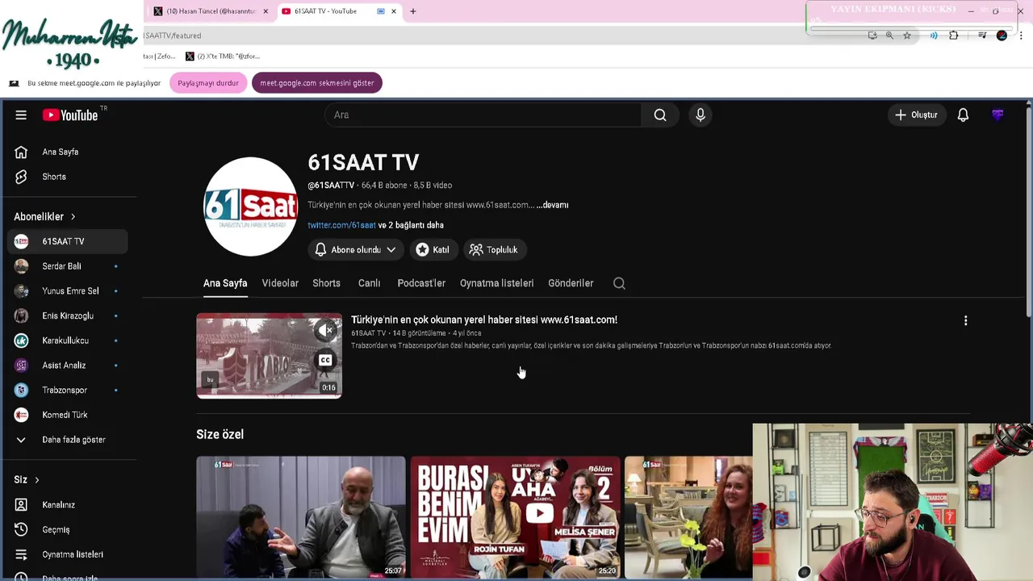Open Serdar Ballı subscription in sidebar
The height and width of the screenshot is (581, 1033).
68,266
